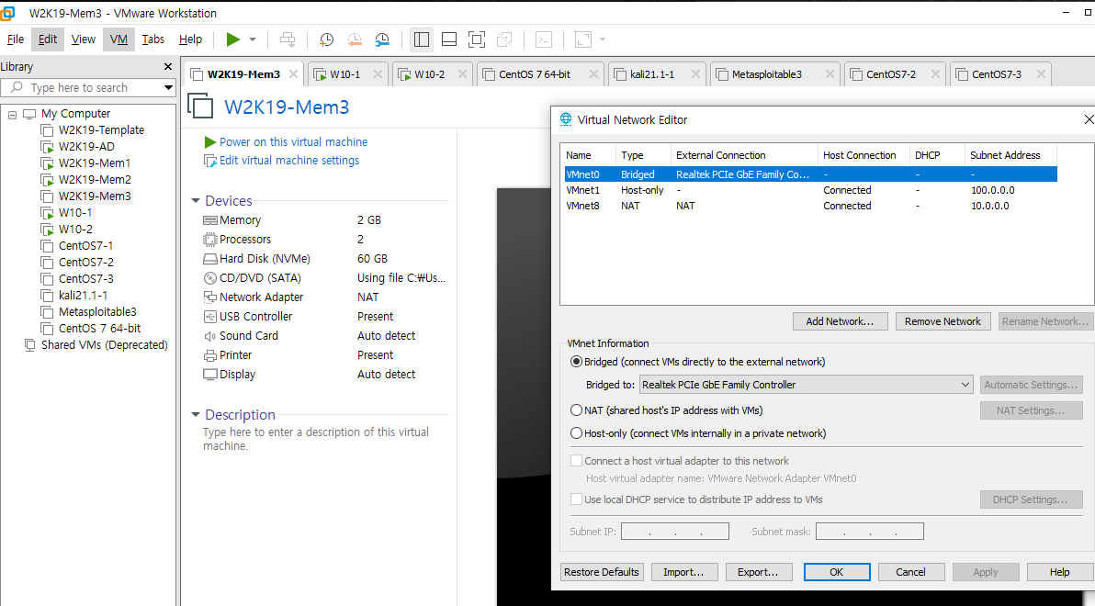Take a snapshot using clock-plus icon
Image resolution: width=1095 pixels, height=606 pixels.
click(x=326, y=39)
